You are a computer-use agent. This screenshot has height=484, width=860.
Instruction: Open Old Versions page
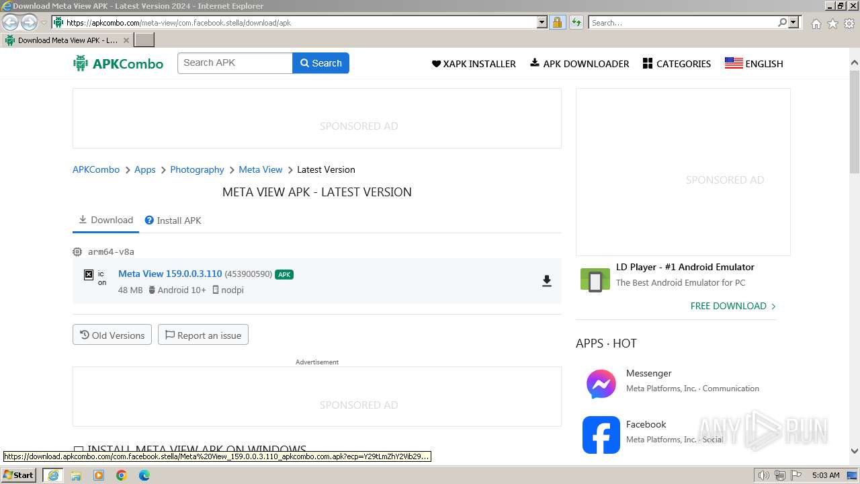point(112,335)
